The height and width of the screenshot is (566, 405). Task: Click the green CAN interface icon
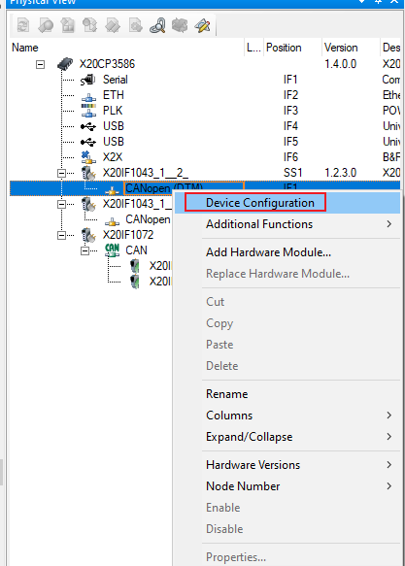point(112,250)
